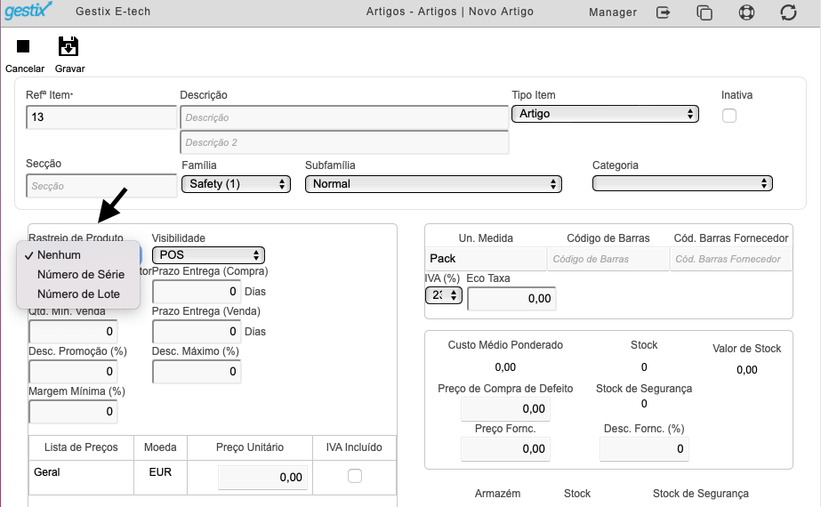Click the Preço Unitário field for Geral
The image size is (821, 507).
pyautogui.click(x=263, y=477)
